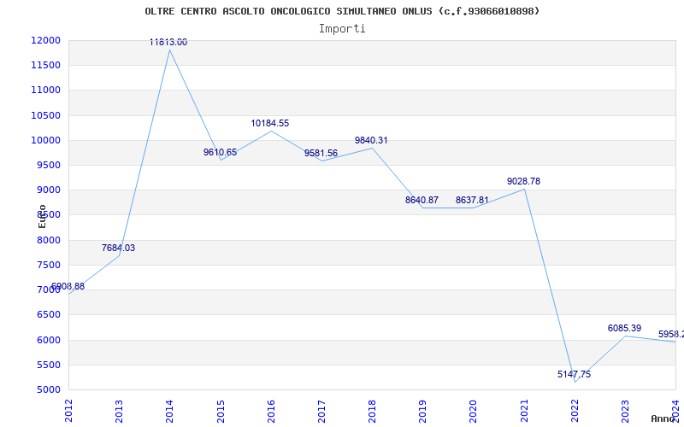Click the y-axis value 11000
684x427 pixels.
coord(46,91)
